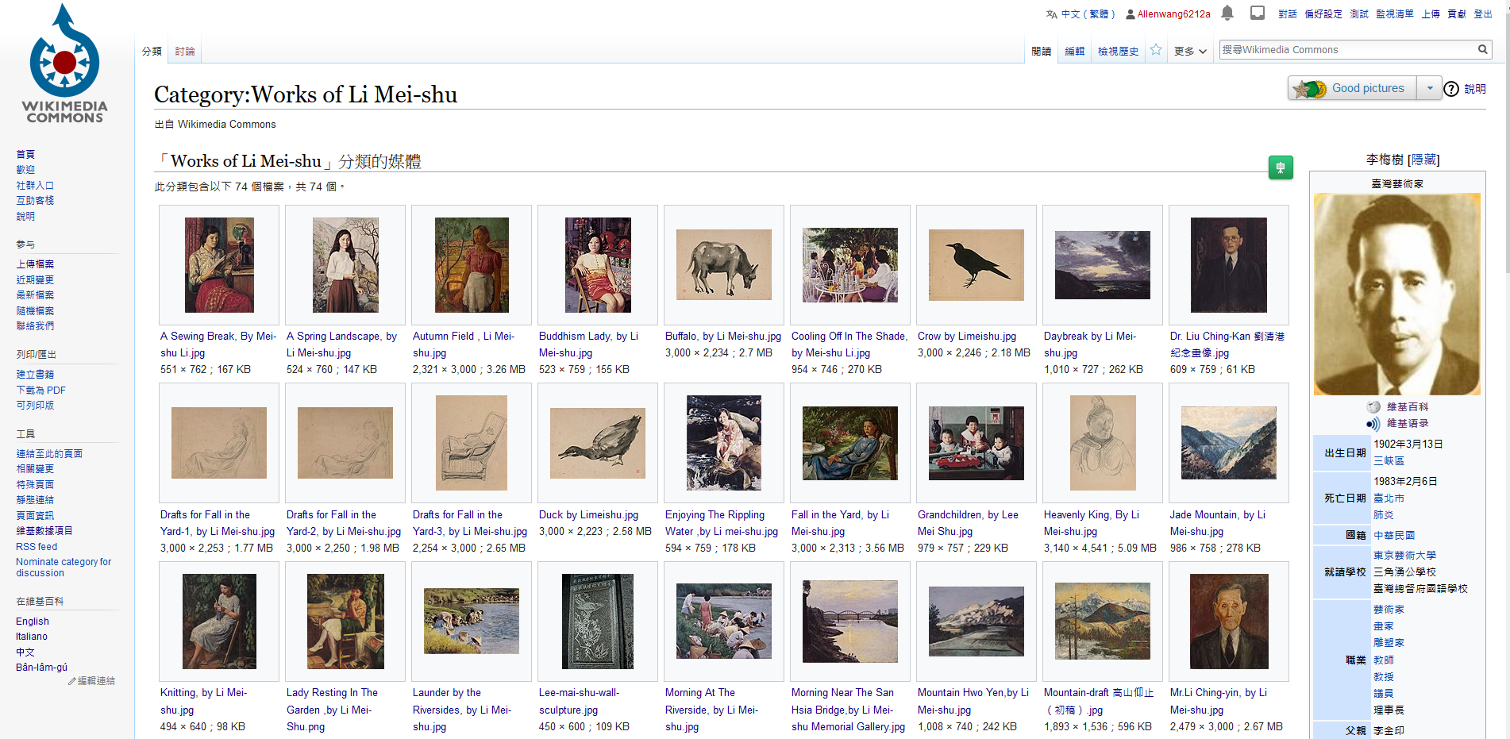Open the 偏好設定 menu link
This screenshot has width=1510, height=739.
(1323, 14)
